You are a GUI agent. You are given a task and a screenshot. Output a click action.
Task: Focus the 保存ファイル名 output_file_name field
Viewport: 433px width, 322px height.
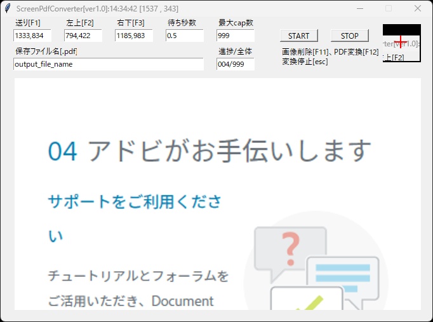tap(108, 64)
